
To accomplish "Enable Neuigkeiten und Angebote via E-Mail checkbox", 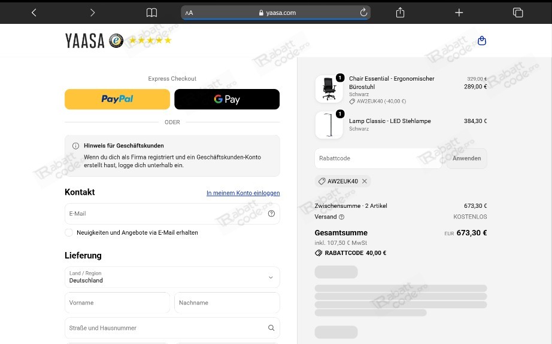I will tap(69, 232).
